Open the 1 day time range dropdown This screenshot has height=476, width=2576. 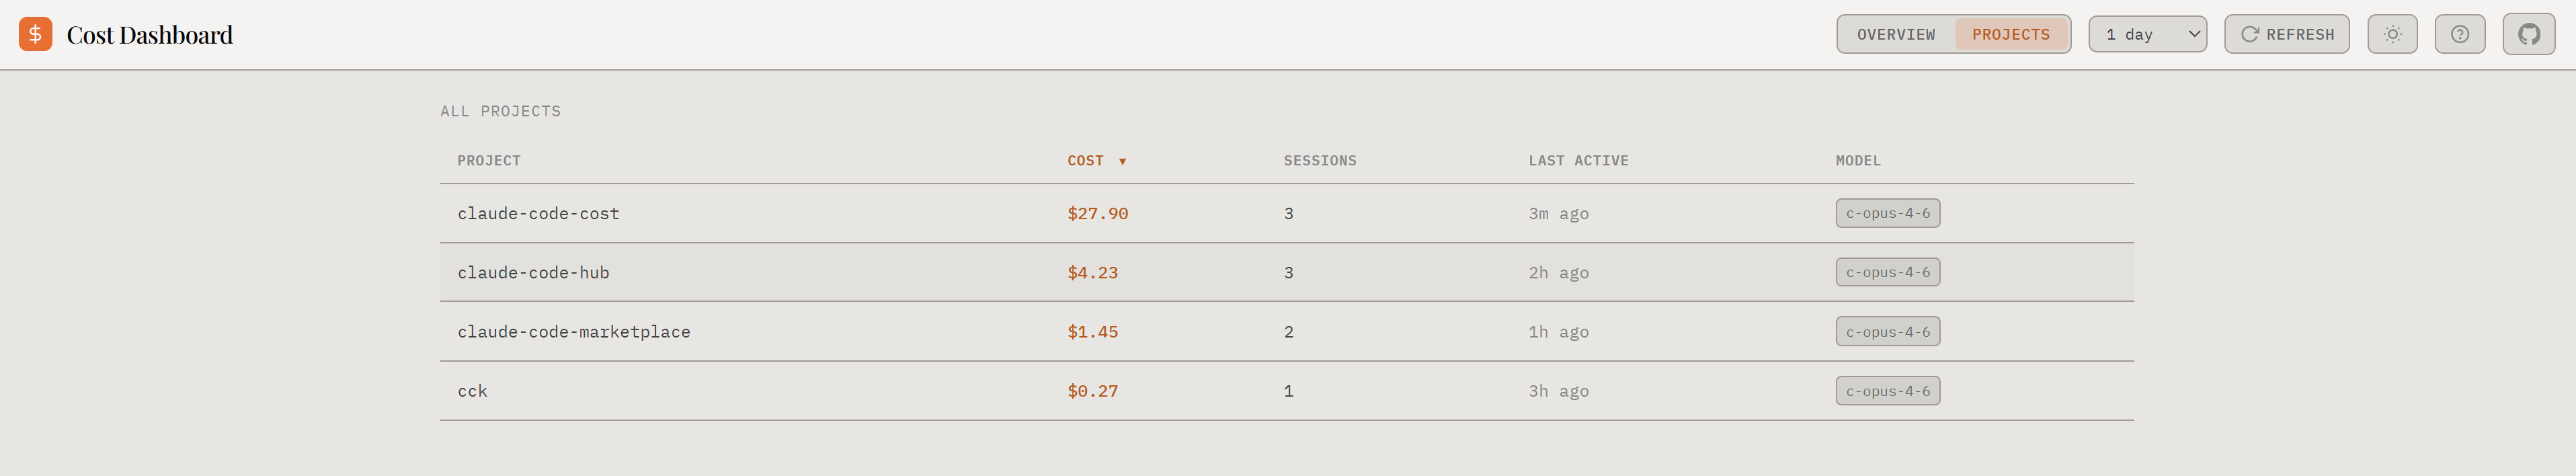point(2147,34)
